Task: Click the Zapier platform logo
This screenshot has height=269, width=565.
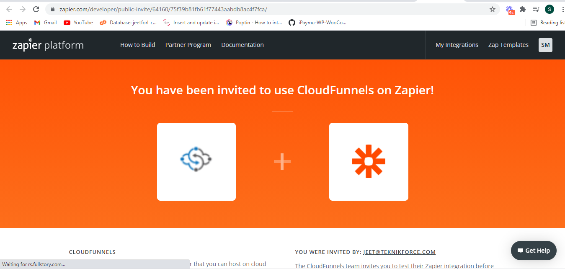Action: tap(48, 45)
